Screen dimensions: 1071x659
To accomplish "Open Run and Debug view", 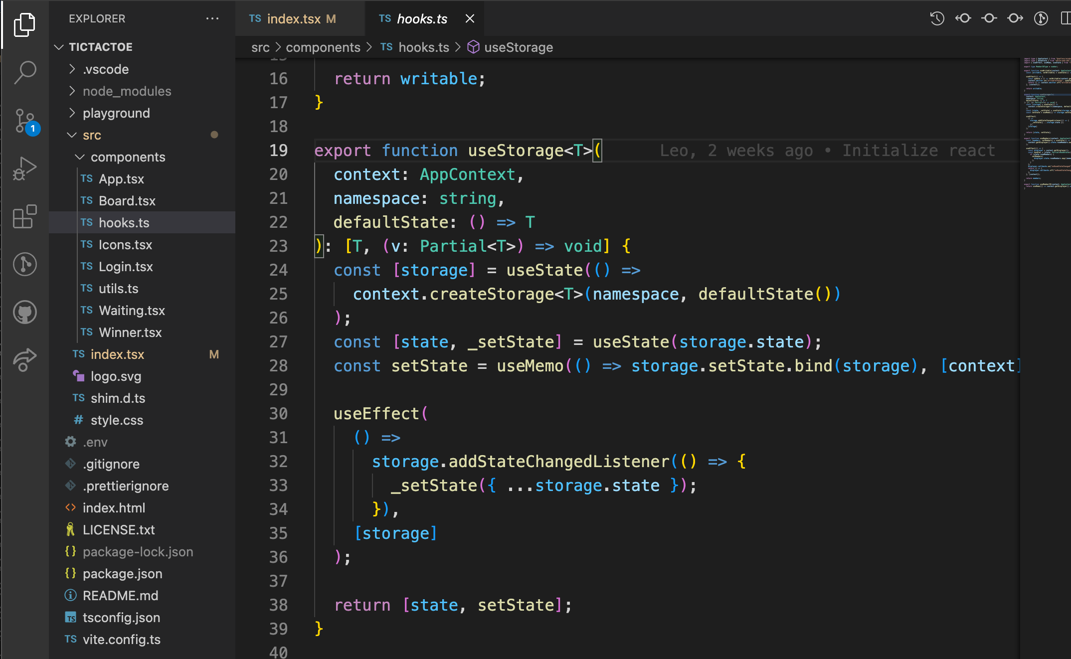I will (x=25, y=168).
